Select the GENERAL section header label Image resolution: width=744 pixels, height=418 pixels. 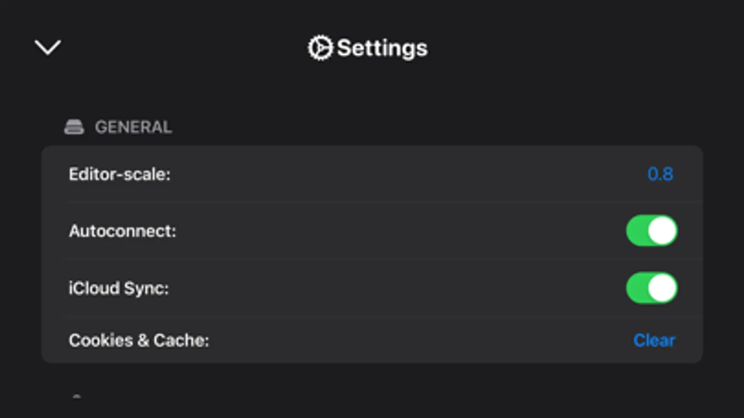134,127
